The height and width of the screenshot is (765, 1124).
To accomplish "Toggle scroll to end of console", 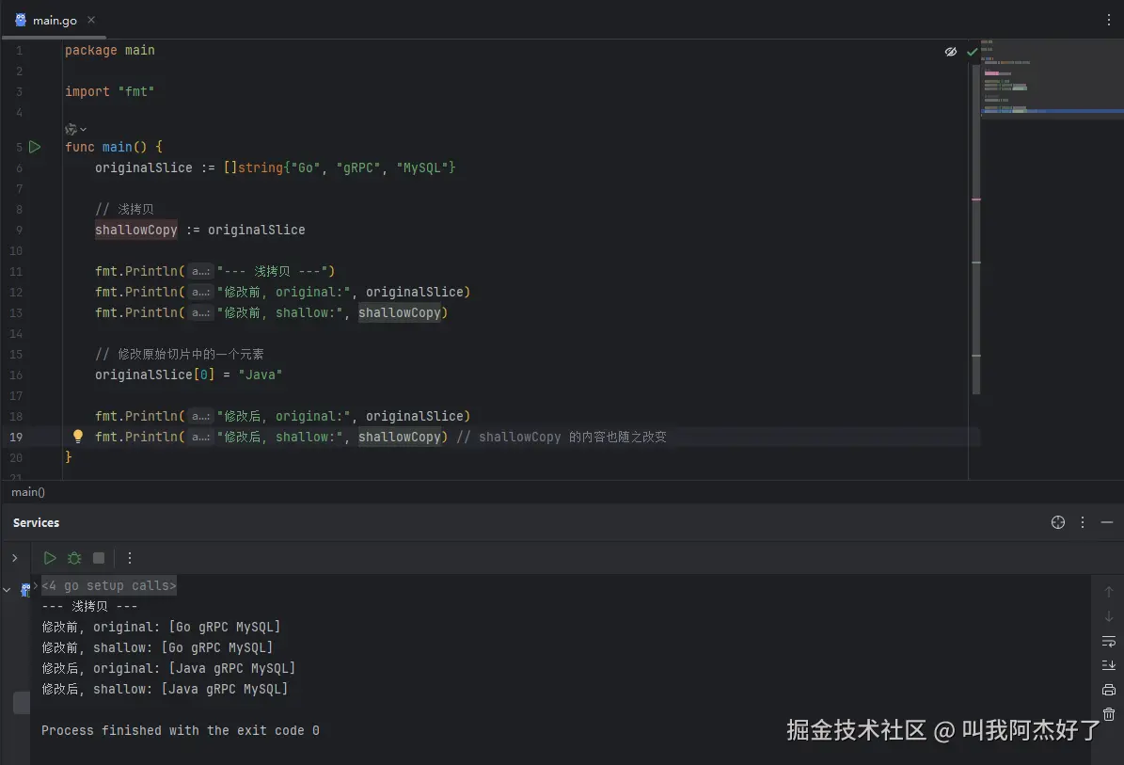I will tap(1108, 665).
